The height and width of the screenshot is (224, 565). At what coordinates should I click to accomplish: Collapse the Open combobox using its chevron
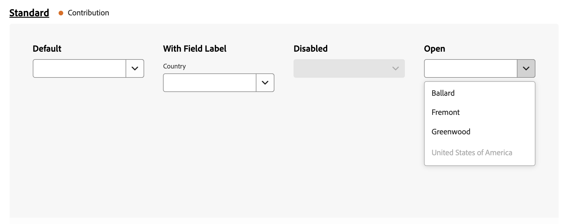click(526, 68)
